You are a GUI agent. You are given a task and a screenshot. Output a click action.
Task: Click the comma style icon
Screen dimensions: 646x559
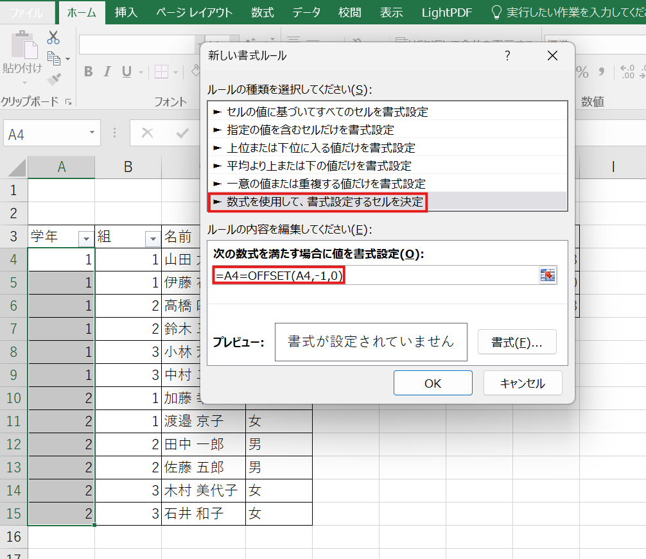[602, 72]
